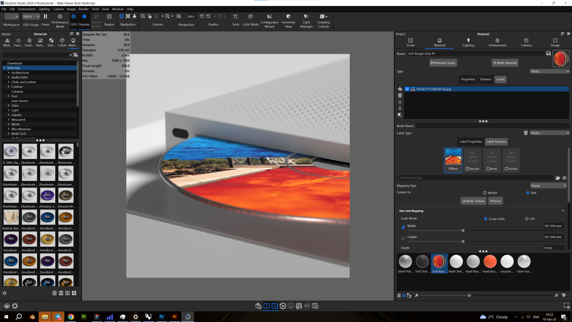This screenshot has width=572, height=322.
Task: Open the Render menu
Action: click(84, 9)
